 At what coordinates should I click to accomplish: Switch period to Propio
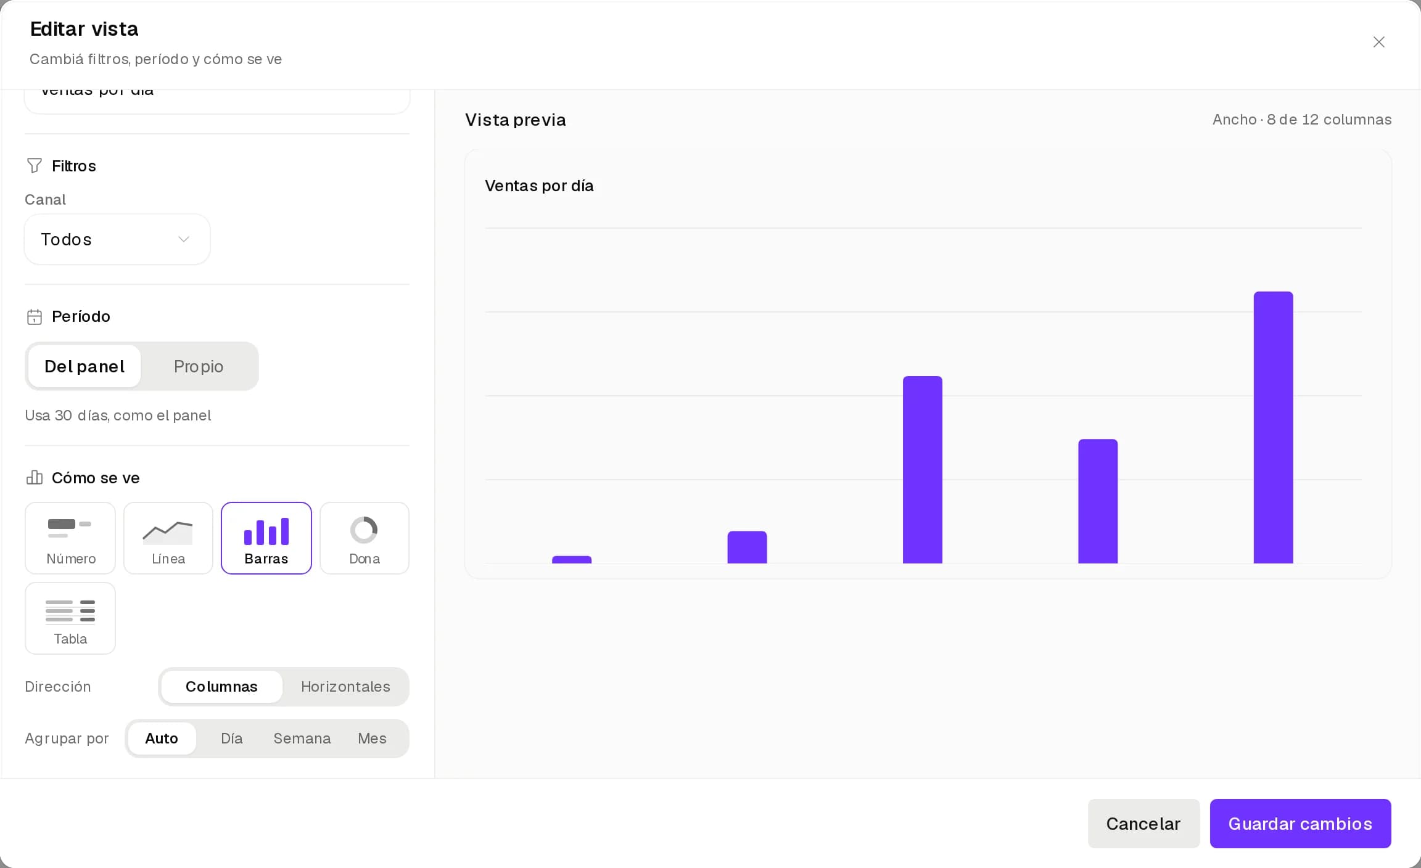pyautogui.click(x=199, y=366)
